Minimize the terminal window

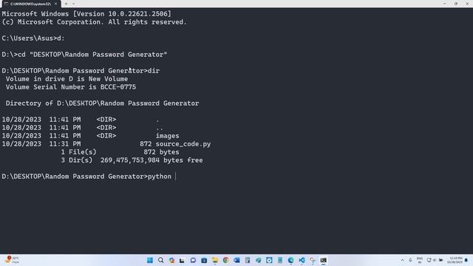445,4
